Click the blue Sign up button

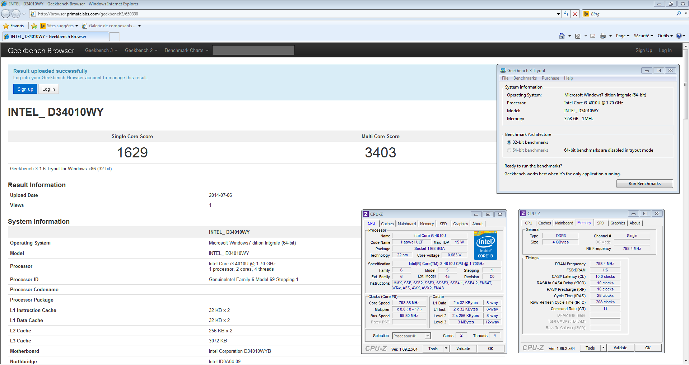click(x=25, y=89)
